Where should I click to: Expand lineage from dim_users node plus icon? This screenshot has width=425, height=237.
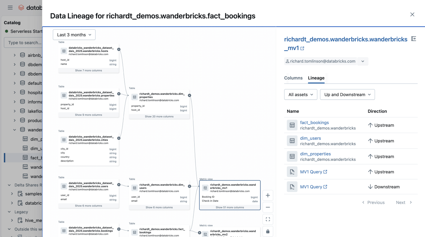(190, 186)
